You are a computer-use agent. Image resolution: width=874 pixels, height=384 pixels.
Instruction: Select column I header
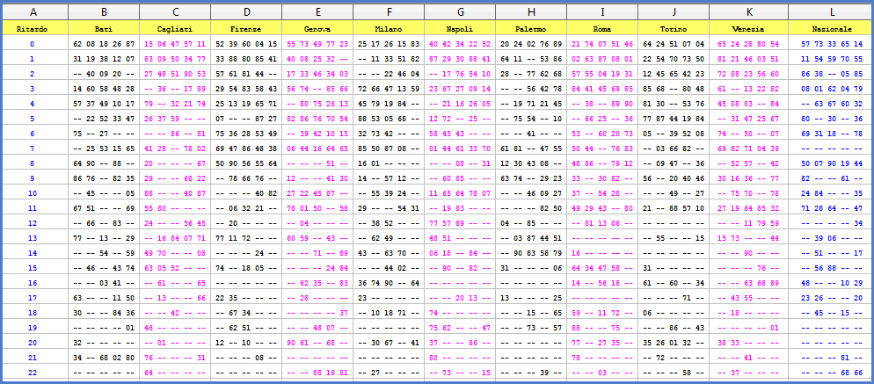tap(602, 12)
